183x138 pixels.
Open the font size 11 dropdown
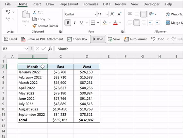[107, 14]
